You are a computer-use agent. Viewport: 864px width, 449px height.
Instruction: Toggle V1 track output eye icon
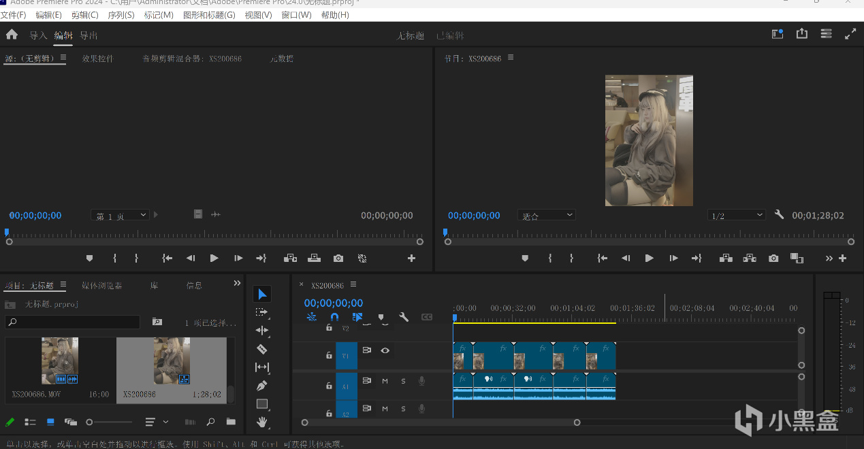(x=385, y=350)
